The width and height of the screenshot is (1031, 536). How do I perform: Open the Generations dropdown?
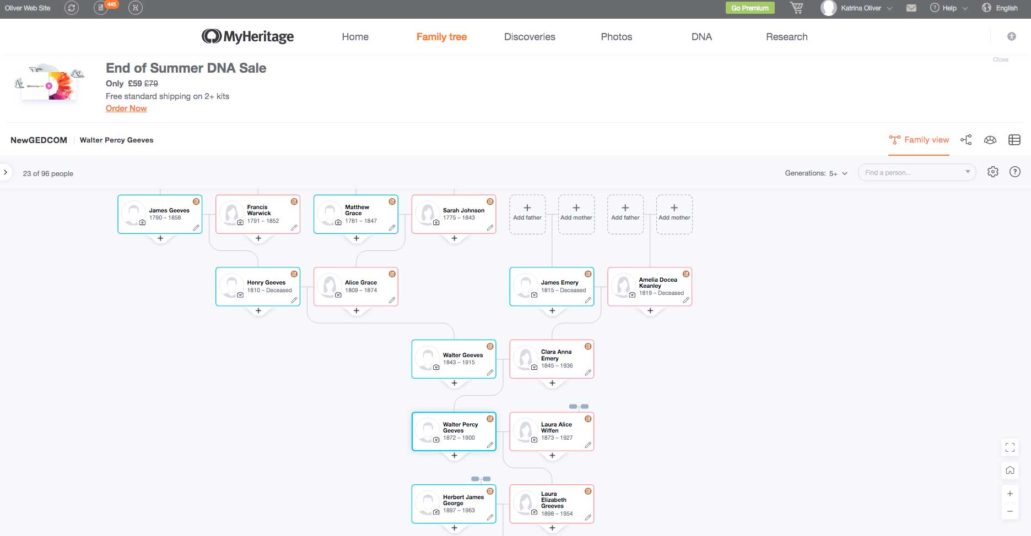(x=816, y=173)
